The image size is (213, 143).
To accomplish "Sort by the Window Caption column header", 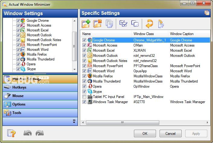I will tap(189, 34).
